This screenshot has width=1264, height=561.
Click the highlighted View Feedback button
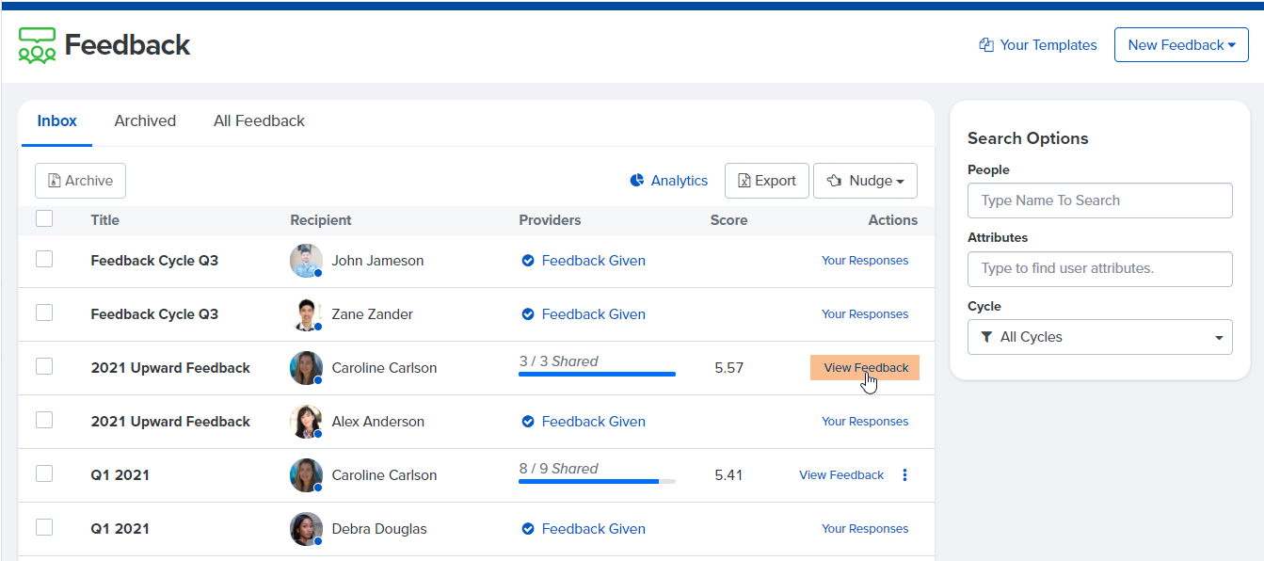point(865,368)
